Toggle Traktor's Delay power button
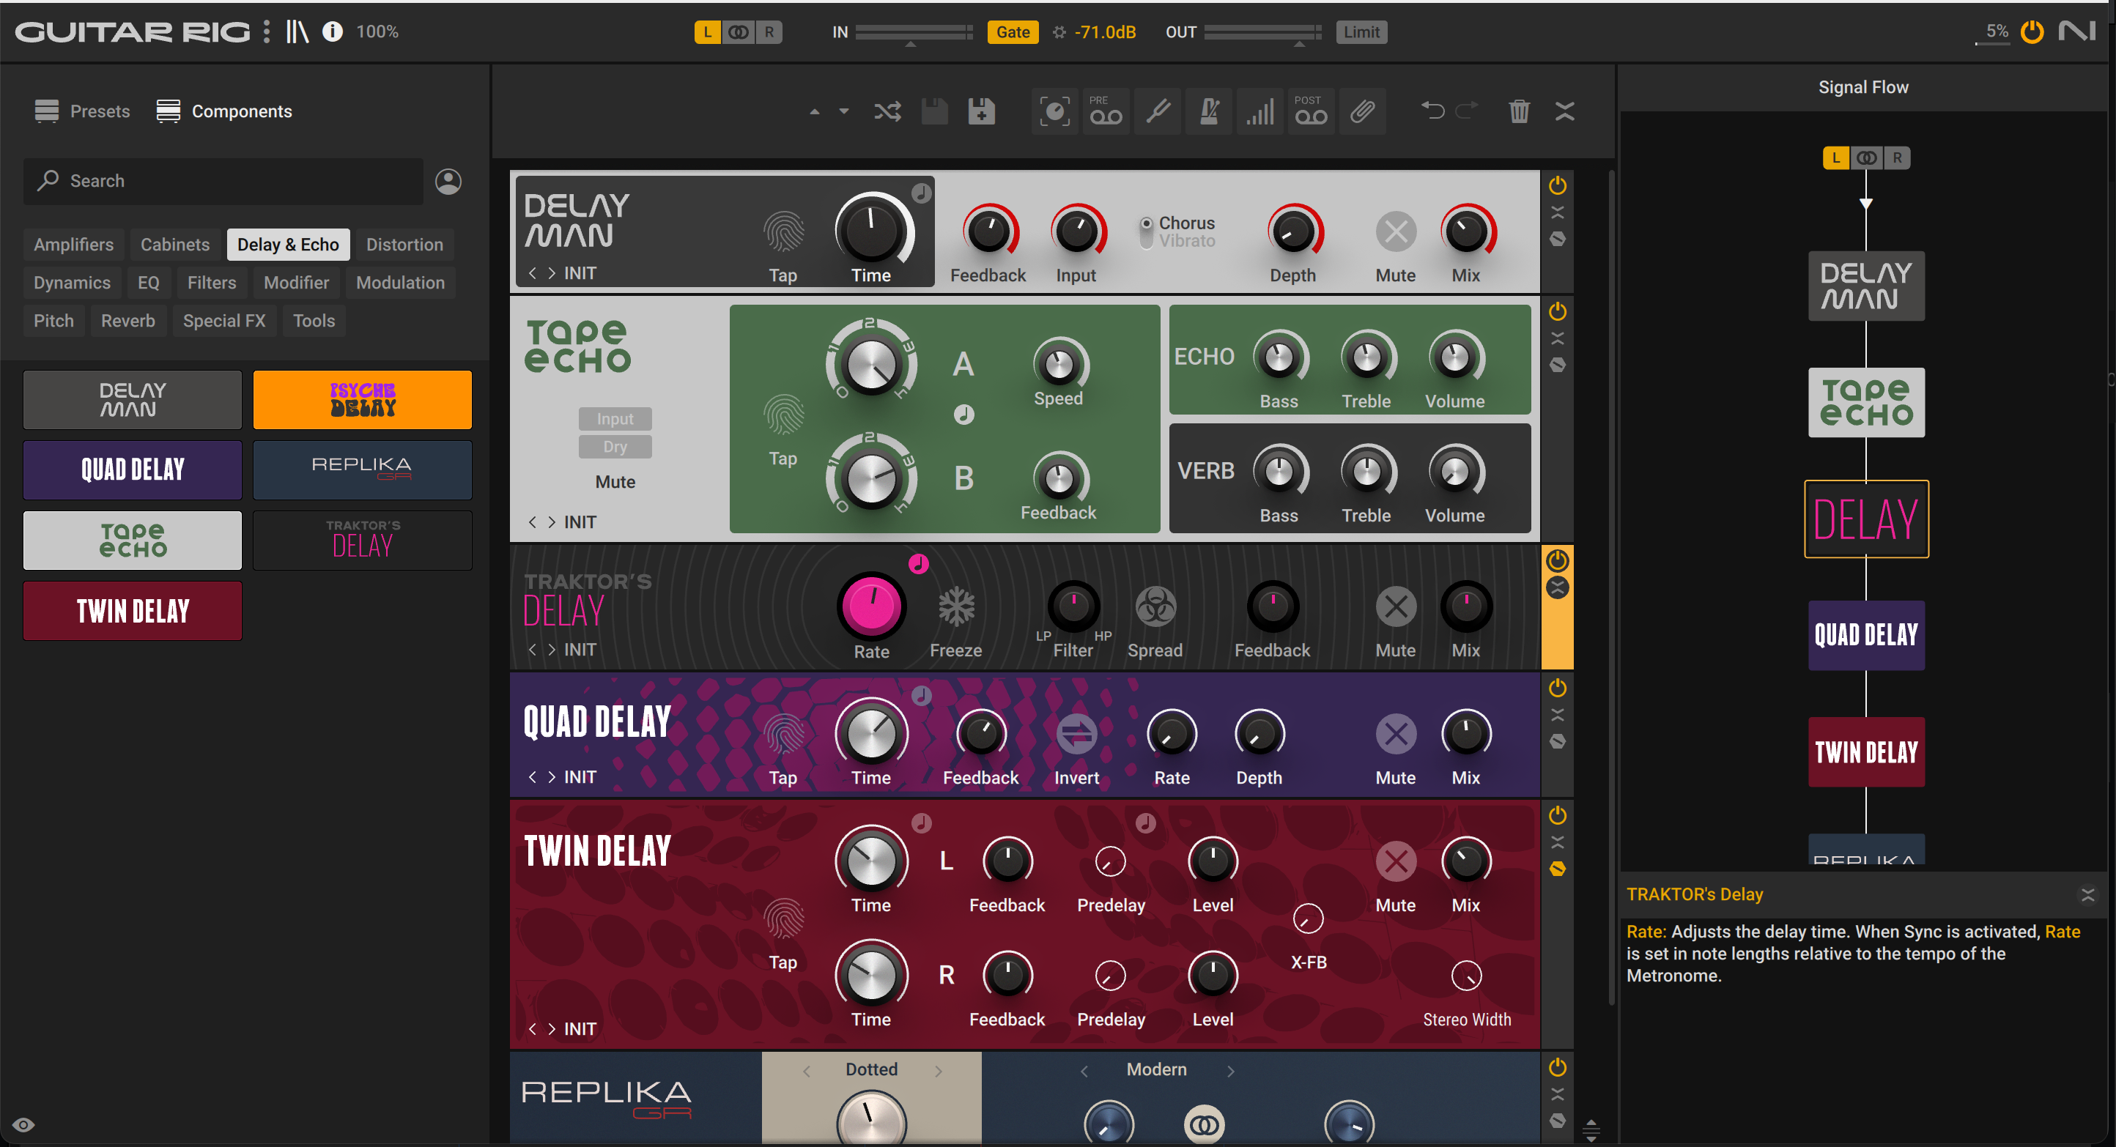Image resolution: width=2116 pixels, height=1147 pixels. (x=1557, y=561)
